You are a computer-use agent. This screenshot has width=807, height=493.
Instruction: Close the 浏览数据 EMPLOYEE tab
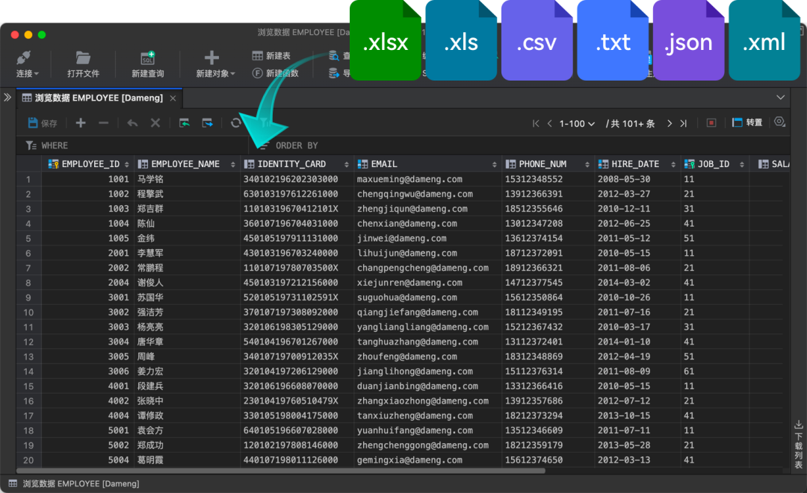click(173, 98)
